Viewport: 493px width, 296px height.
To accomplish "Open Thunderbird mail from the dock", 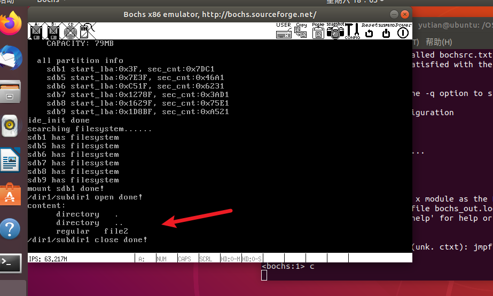I will point(11,57).
